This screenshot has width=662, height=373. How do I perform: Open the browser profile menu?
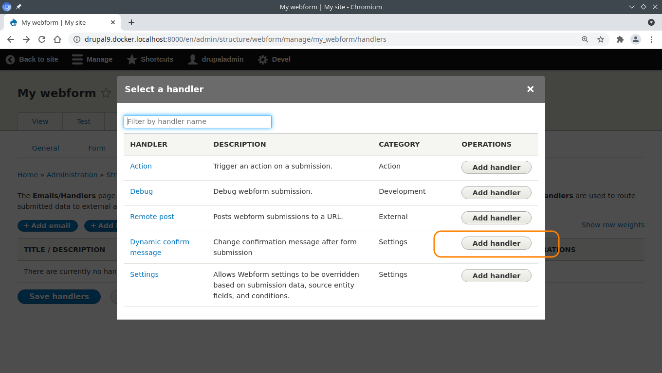pos(636,39)
